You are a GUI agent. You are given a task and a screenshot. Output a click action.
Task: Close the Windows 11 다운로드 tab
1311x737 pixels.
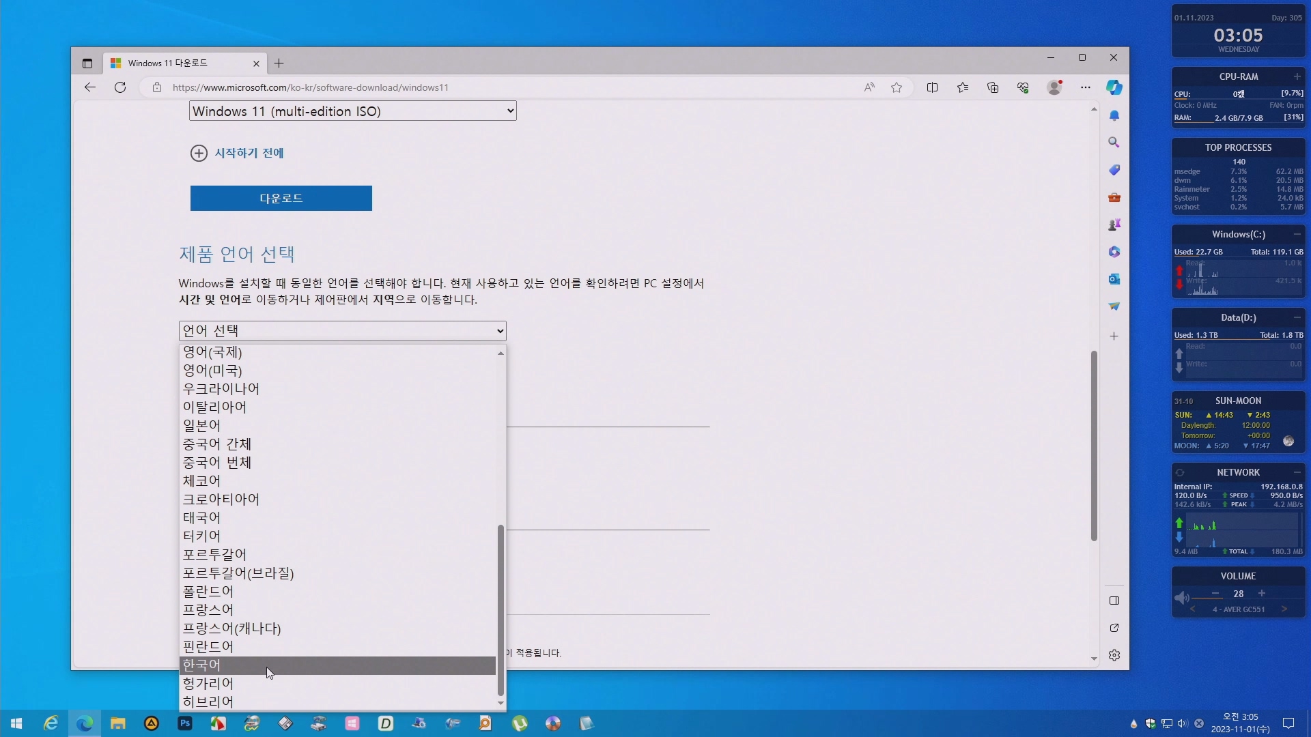point(256,63)
